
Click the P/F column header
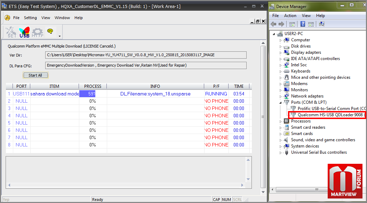click(216, 86)
